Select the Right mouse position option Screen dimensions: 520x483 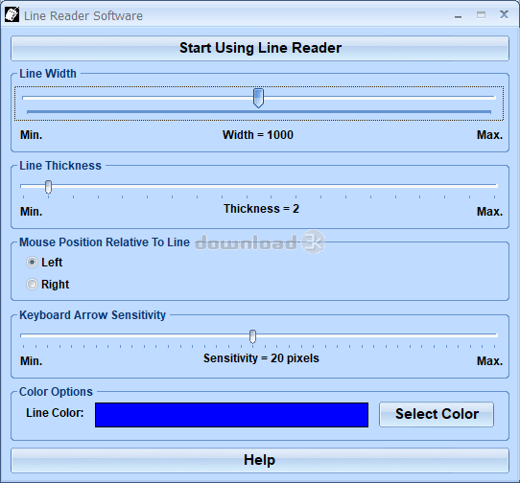[48, 285]
